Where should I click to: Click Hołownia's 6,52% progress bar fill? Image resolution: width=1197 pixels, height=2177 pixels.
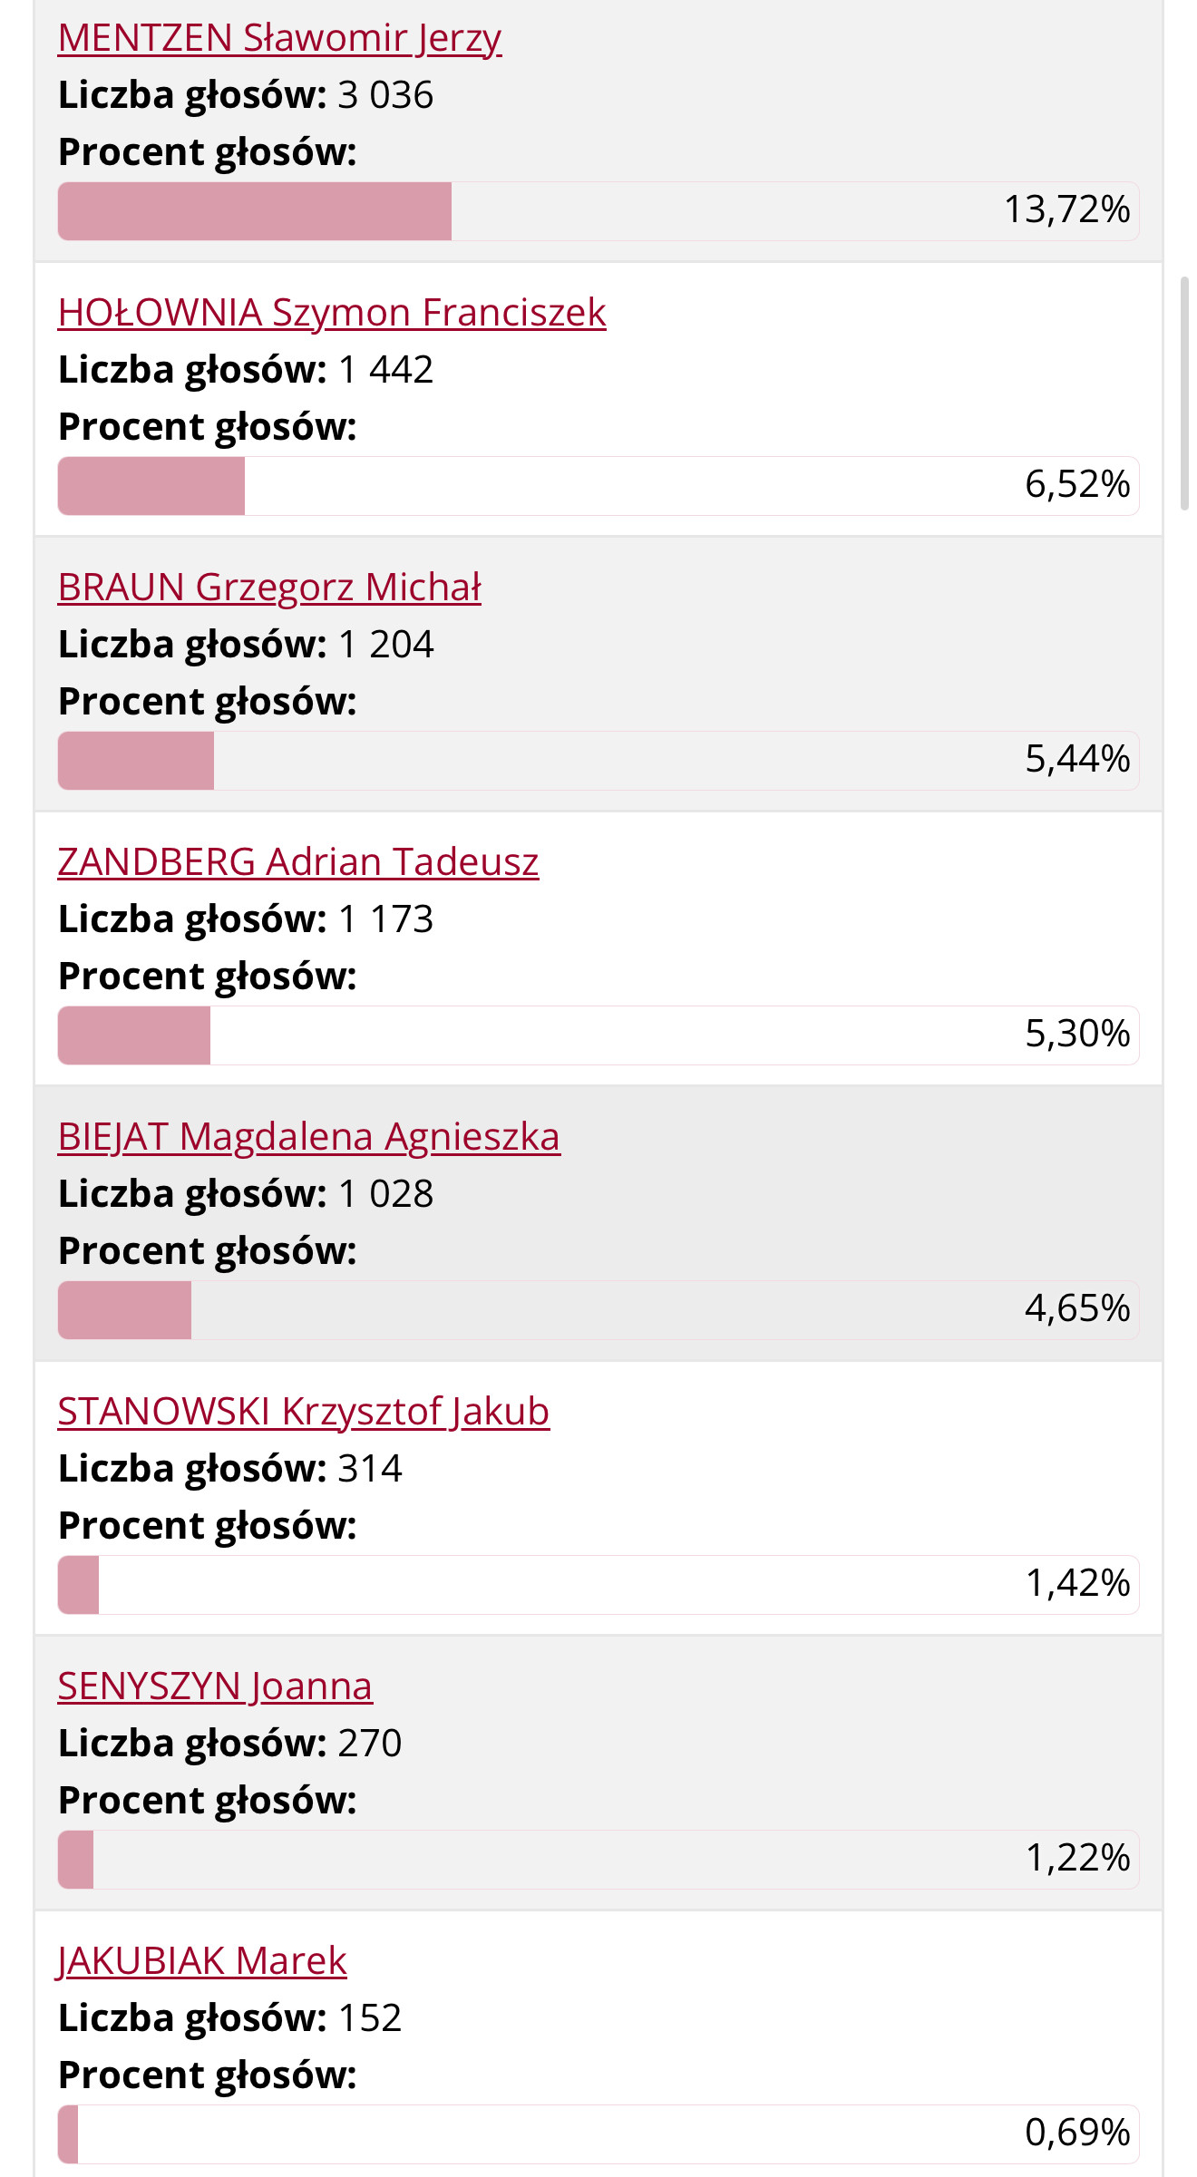[x=151, y=486]
